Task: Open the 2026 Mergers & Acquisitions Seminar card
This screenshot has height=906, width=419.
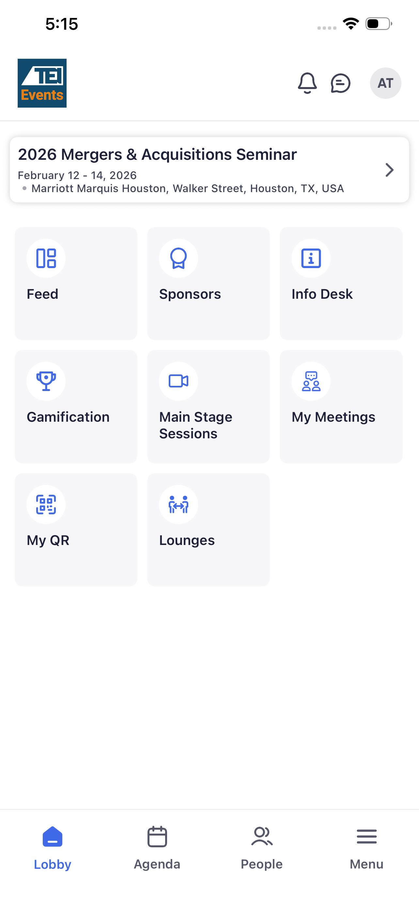Action: (x=209, y=170)
